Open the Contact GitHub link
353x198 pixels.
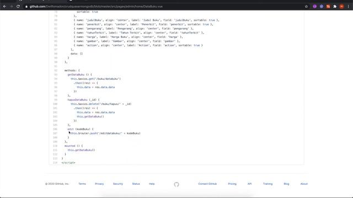point(207,184)
